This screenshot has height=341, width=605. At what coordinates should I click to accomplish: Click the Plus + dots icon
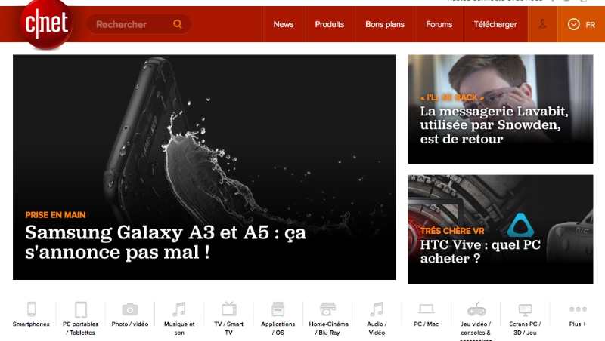pyautogui.click(x=578, y=309)
